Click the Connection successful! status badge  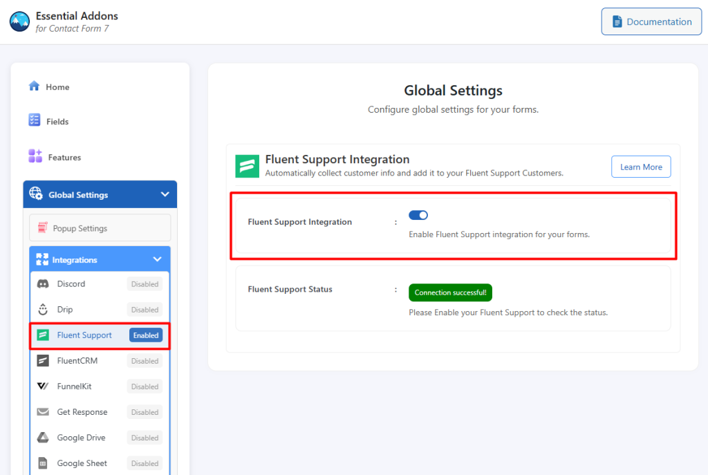[450, 292]
